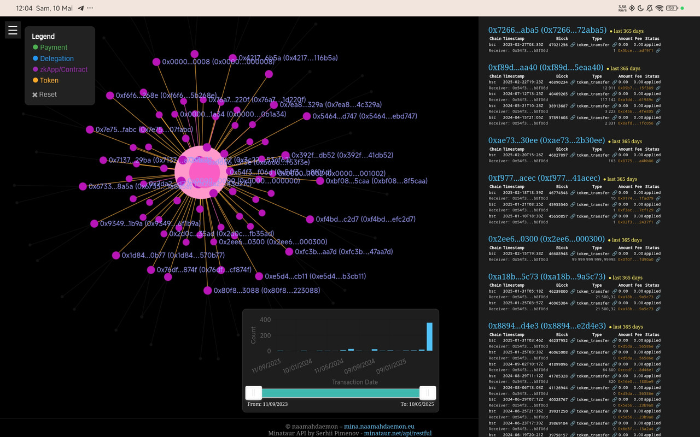Select graph node 0x80f8...3088
This screenshot has height=437, width=700.
(207, 291)
